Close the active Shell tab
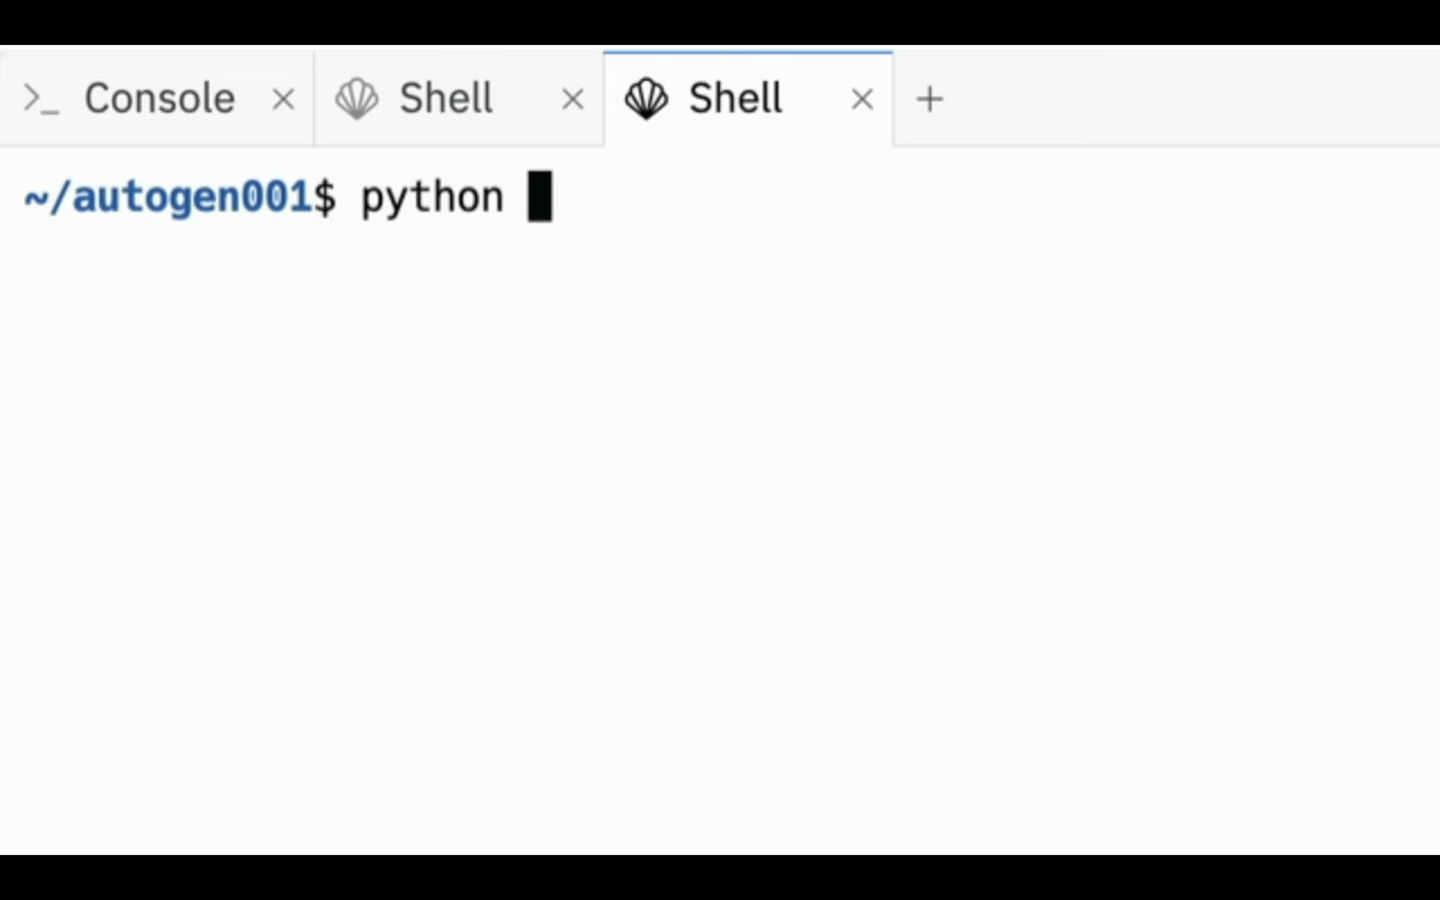The height and width of the screenshot is (900, 1440). tap(862, 99)
